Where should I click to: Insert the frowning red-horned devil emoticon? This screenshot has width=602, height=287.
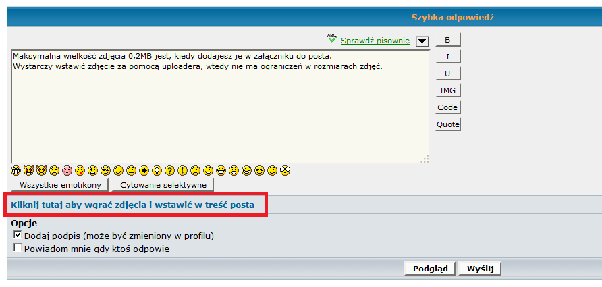click(x=41, y=169)
